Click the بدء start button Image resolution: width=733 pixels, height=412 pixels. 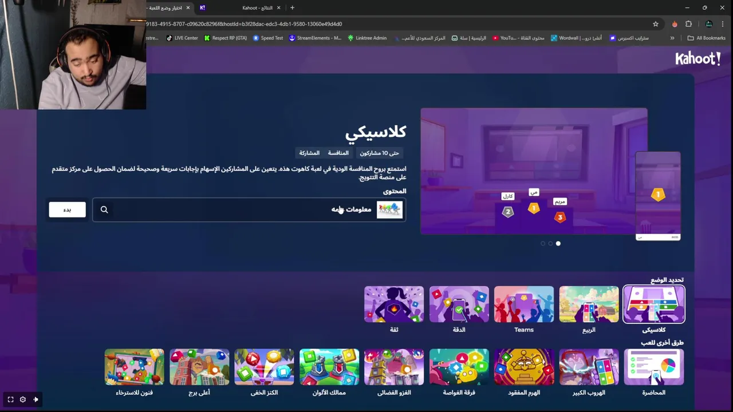pyautogui.click(x=67, y=209)
